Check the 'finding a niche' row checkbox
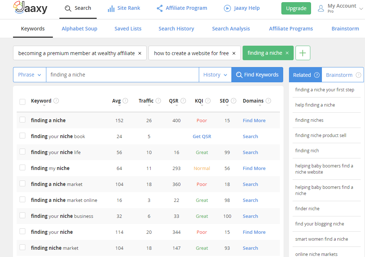 (22, 120)
